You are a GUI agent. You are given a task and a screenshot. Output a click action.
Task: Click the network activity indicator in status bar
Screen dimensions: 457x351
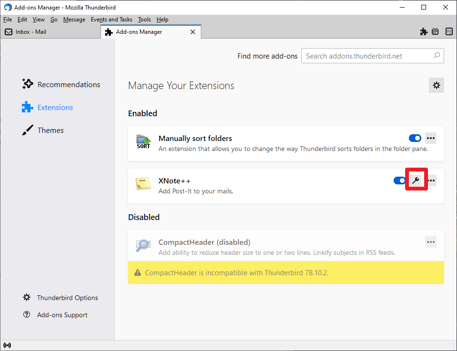point(7,345)
